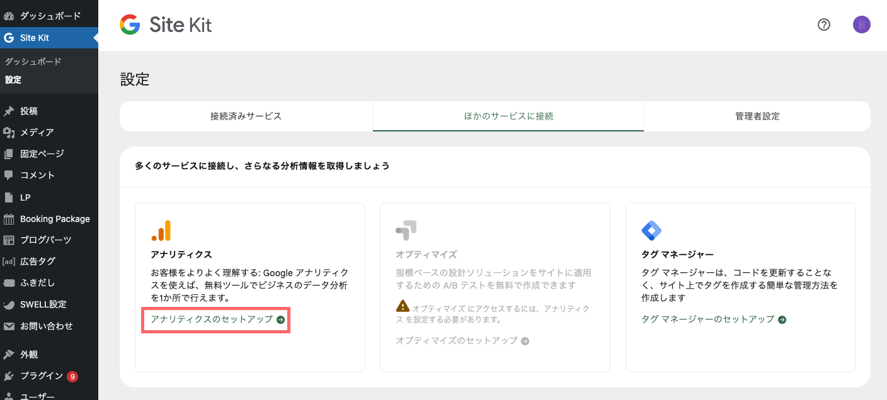This screenshot has width=887, height=400.
Task: Click the purple account avatar icon
Action: pos(861,25)
